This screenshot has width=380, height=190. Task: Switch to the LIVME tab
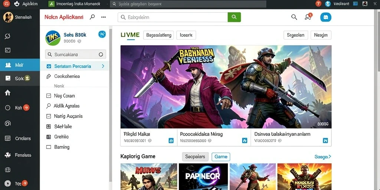pos(130,35)
